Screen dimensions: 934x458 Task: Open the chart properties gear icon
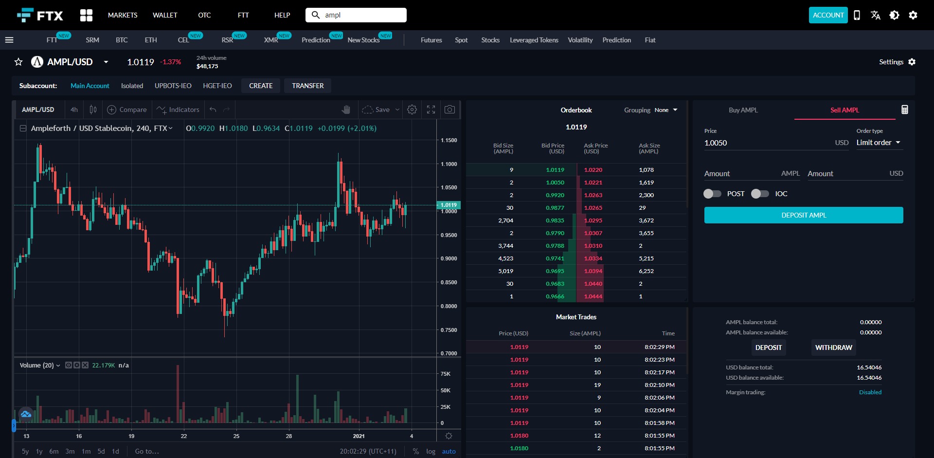tap(412, 110)
